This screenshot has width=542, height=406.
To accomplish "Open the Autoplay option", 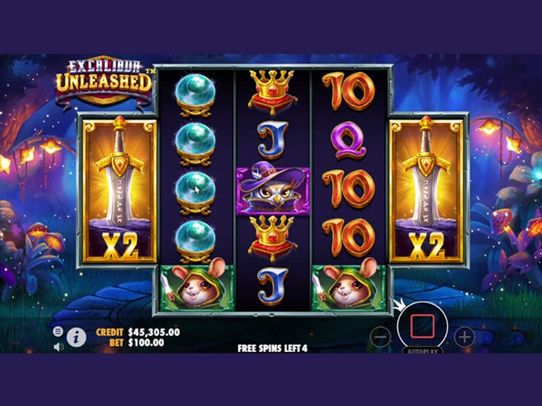I will click(x=422, y=351).
